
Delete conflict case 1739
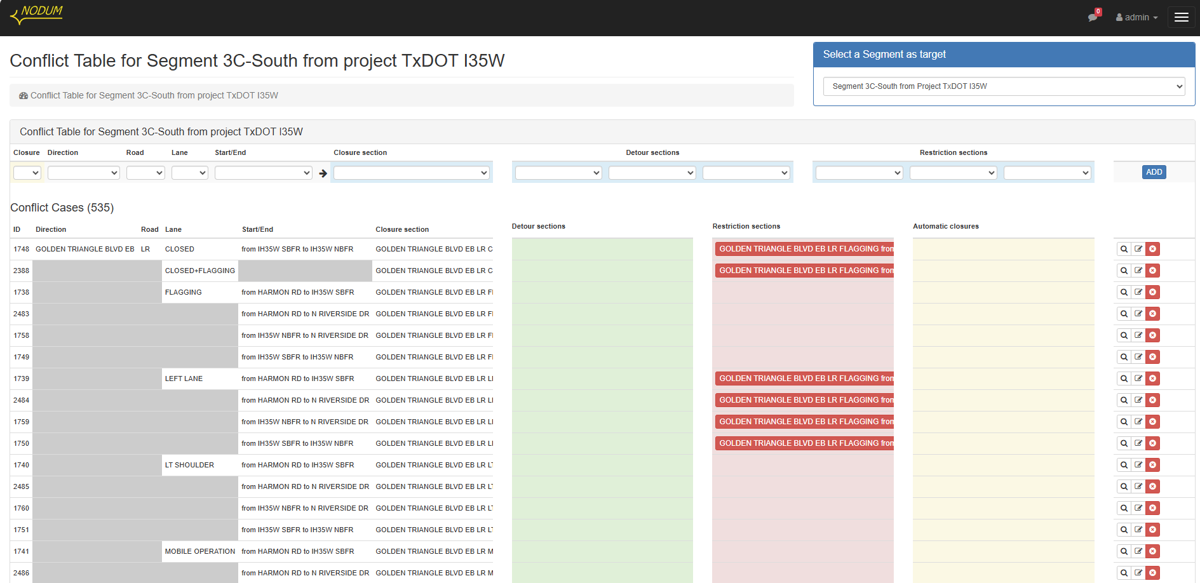[x=1153, y=379]
